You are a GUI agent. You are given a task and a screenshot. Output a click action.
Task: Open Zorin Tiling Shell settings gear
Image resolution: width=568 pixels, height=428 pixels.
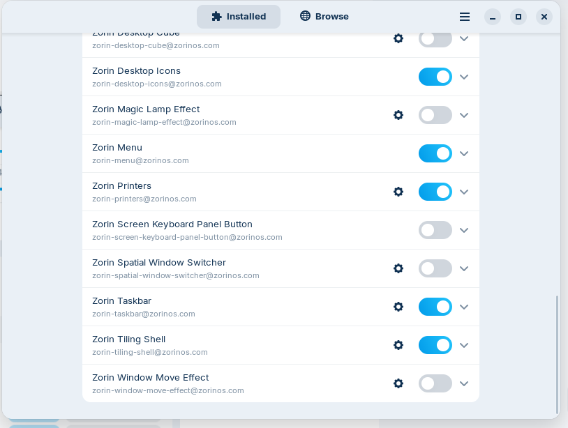(398, 345)
